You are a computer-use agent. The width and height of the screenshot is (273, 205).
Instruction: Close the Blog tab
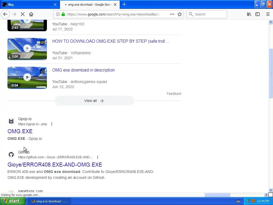pyautogui.click(x=55, y=5)
